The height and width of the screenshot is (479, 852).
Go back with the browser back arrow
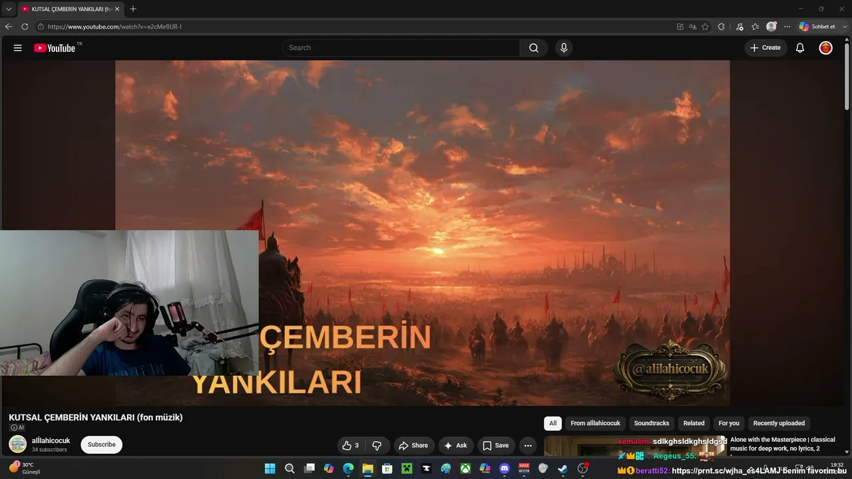9,27
